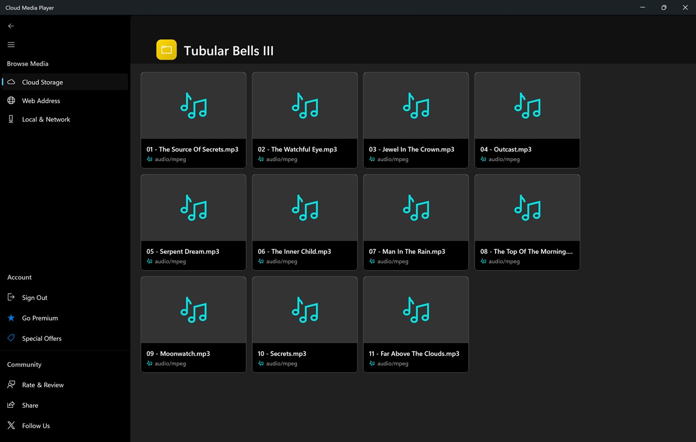Click the Special Offers tag icon
Image resolution: width=696 pixels, height=442 pixels.
tap(11, 338)
